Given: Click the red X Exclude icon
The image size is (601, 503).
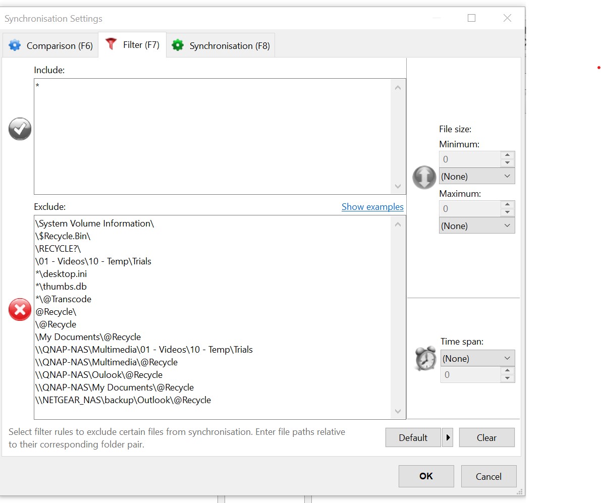Looking at the screenshot, I should tap(20, 309).
